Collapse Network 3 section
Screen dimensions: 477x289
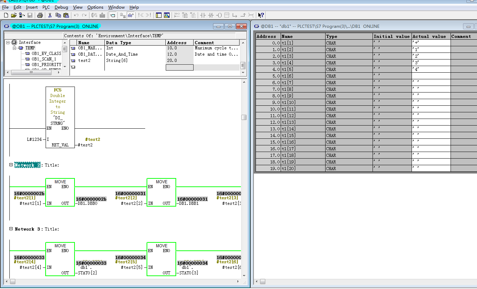tap(11, 229)
